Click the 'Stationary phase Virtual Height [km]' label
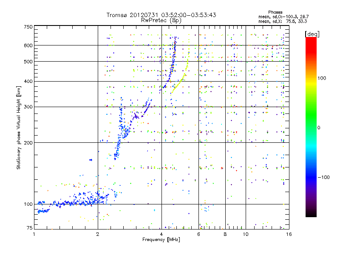 (19, 127)
